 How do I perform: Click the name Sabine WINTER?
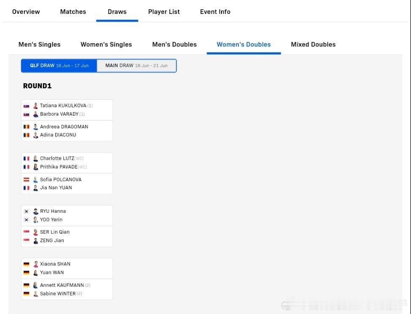[x=58, y=294]
